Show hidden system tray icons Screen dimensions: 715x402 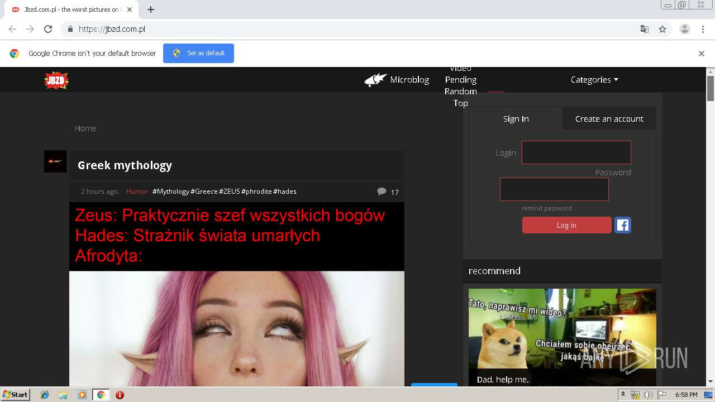point(623,395)
